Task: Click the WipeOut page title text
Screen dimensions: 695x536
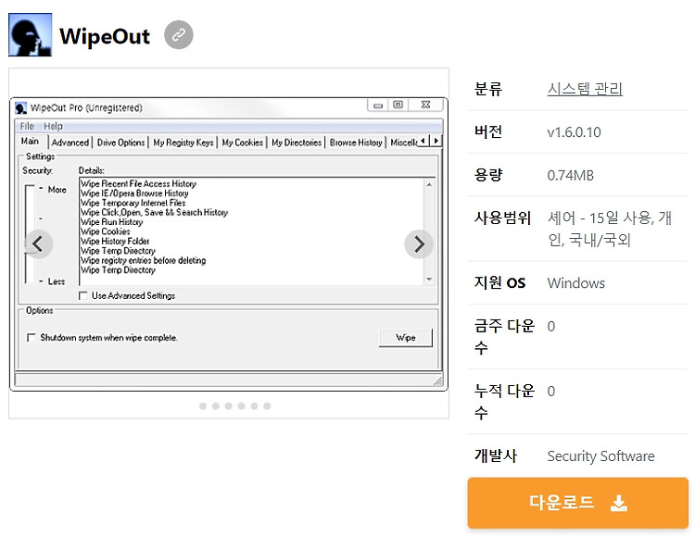Action: click(x=105, y=36)
